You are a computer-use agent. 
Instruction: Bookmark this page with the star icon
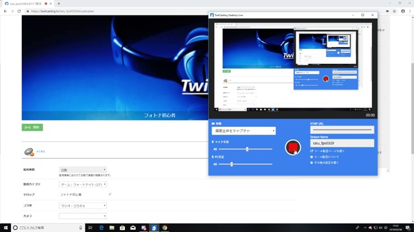[394, 11]
